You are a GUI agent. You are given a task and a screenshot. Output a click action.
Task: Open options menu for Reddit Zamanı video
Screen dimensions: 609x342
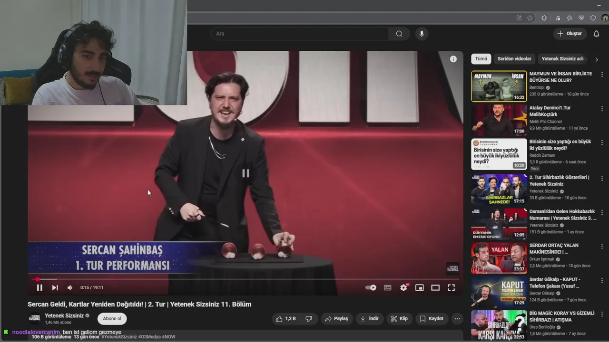pyautogui.click(x=602, y=142)
